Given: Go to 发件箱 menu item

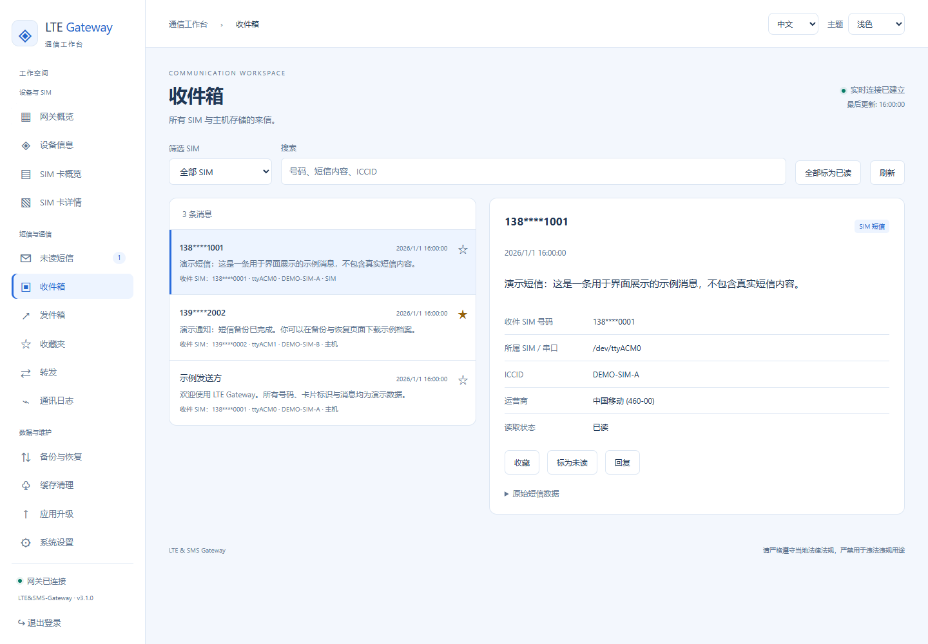Looking at the screenshot, I should click(x=72, y=316).
